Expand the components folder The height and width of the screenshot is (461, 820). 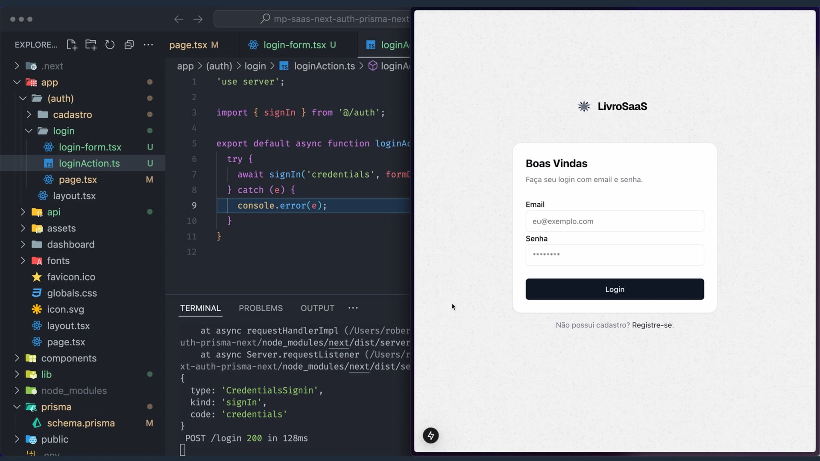click(x=17, y=358)
